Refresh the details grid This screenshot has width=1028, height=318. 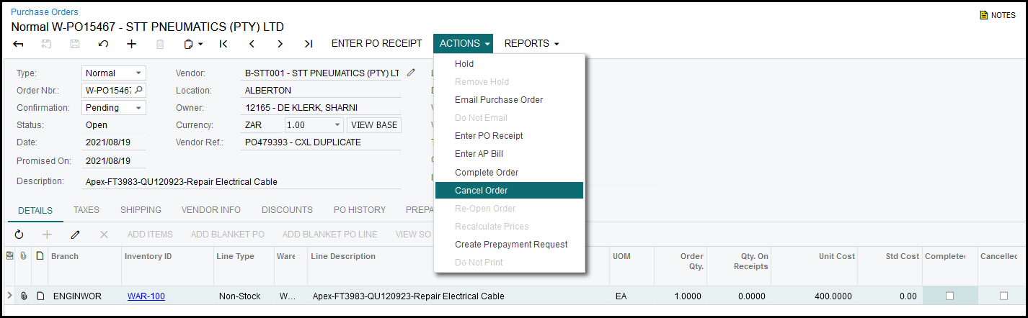(19, 235)
